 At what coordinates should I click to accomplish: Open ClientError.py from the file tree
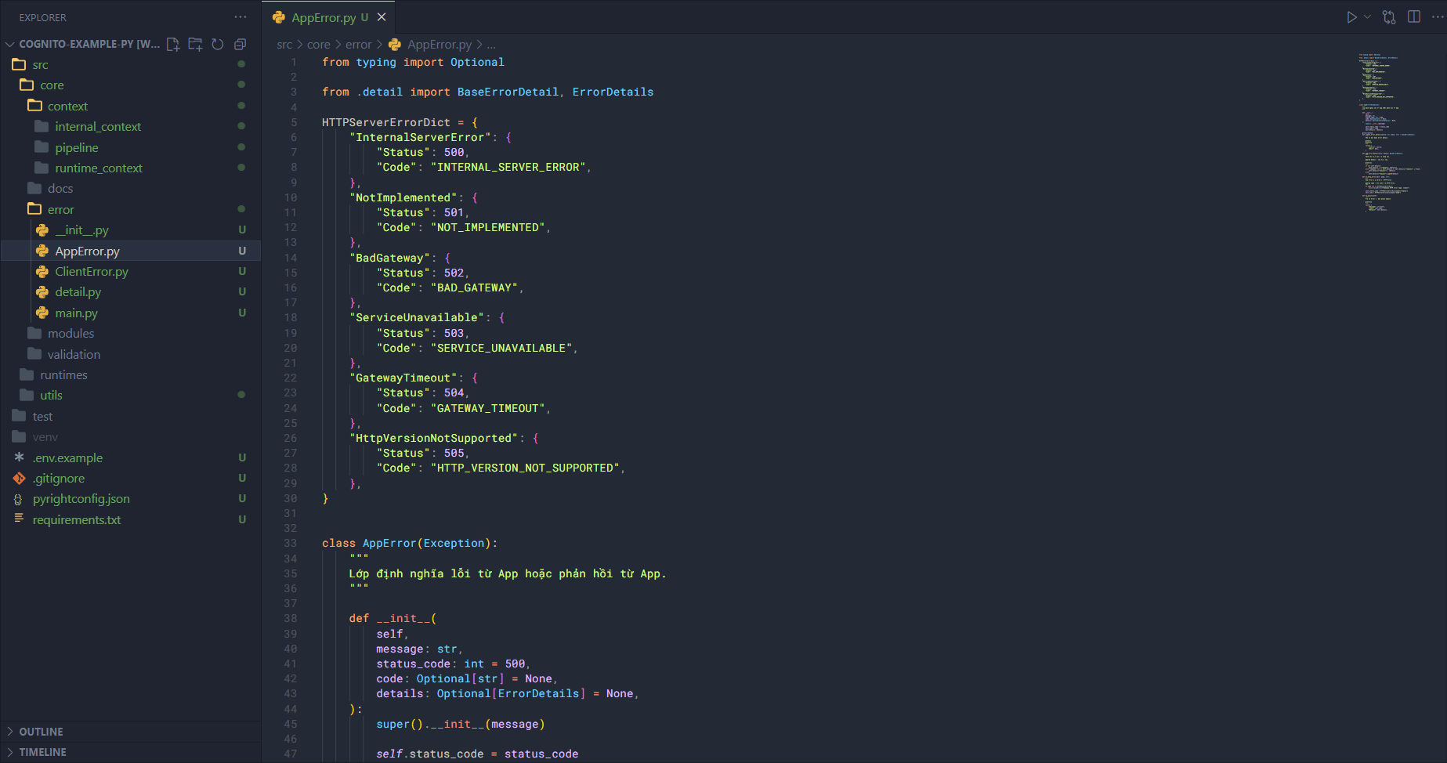pyautogui.click(x=91, y=272)
